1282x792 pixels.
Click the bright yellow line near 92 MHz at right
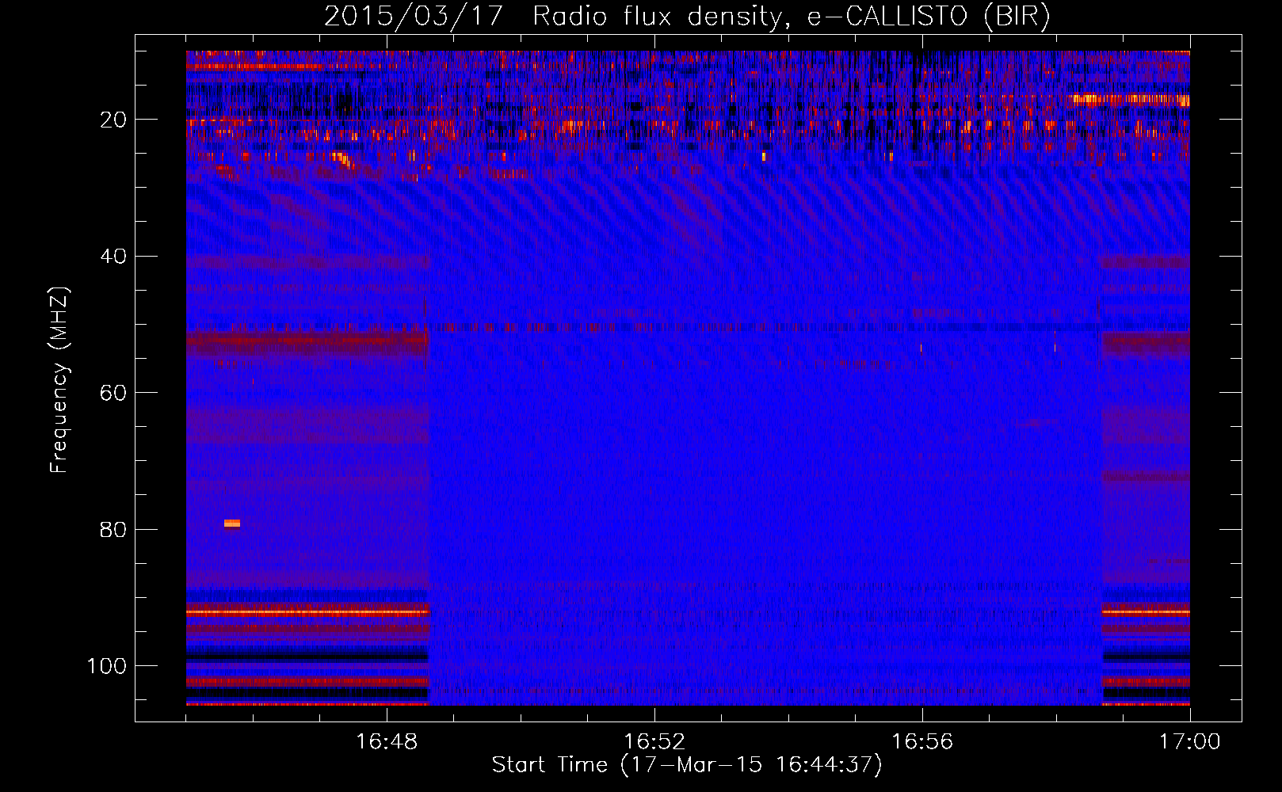(x=1146, y=612)
